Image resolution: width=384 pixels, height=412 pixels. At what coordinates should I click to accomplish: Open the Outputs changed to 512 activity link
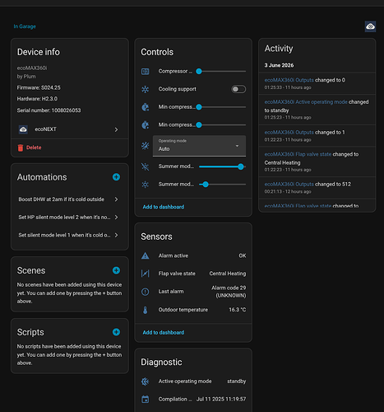tap(289, 184)
